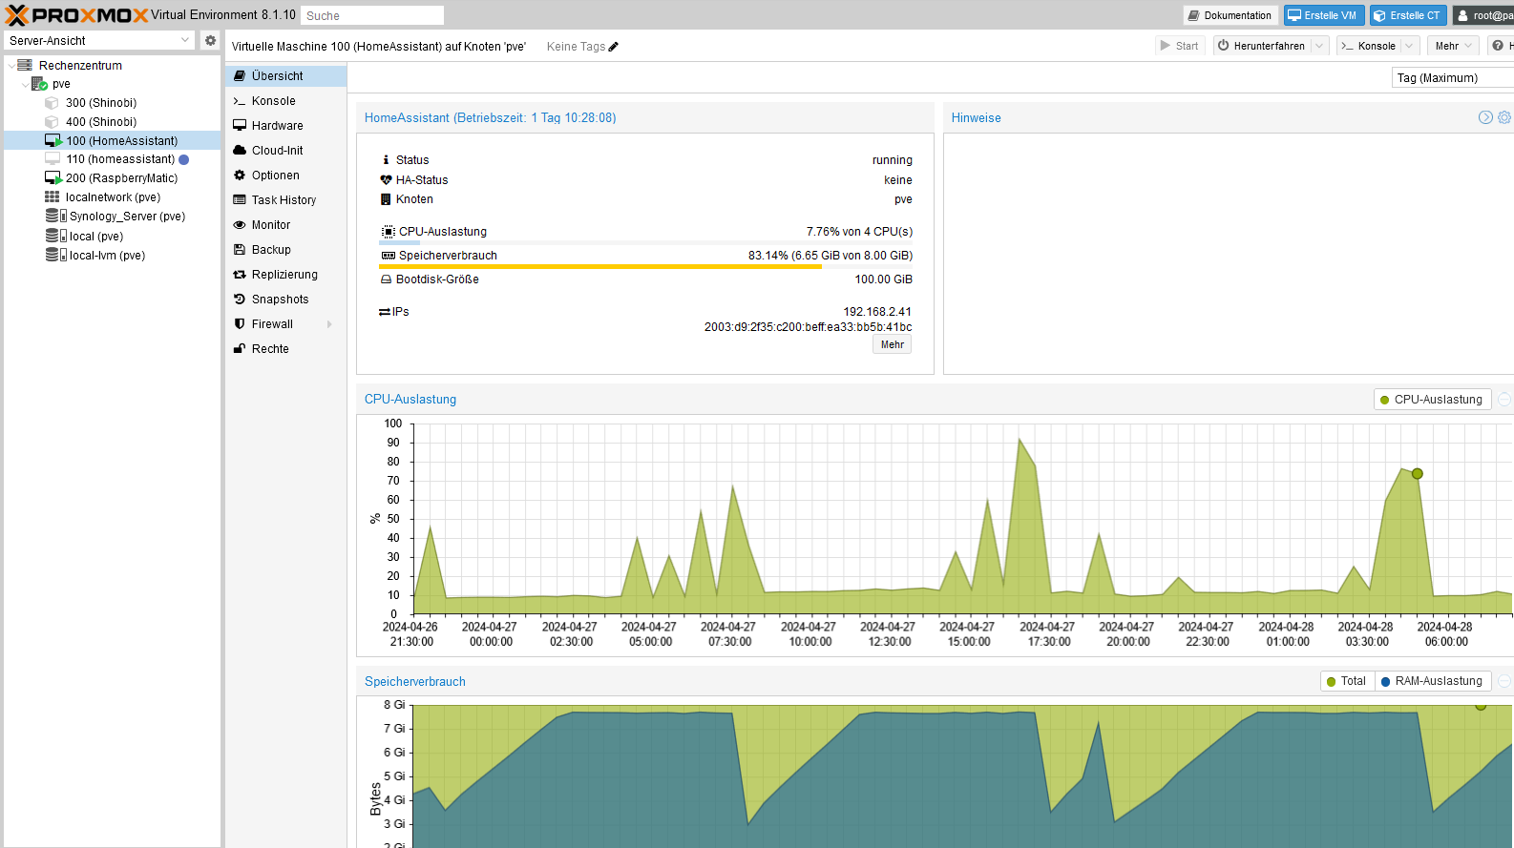Screen dimensions: 1514x848
Task: Collapse the Hinweise panel arrow
Action: [1485, 117]
